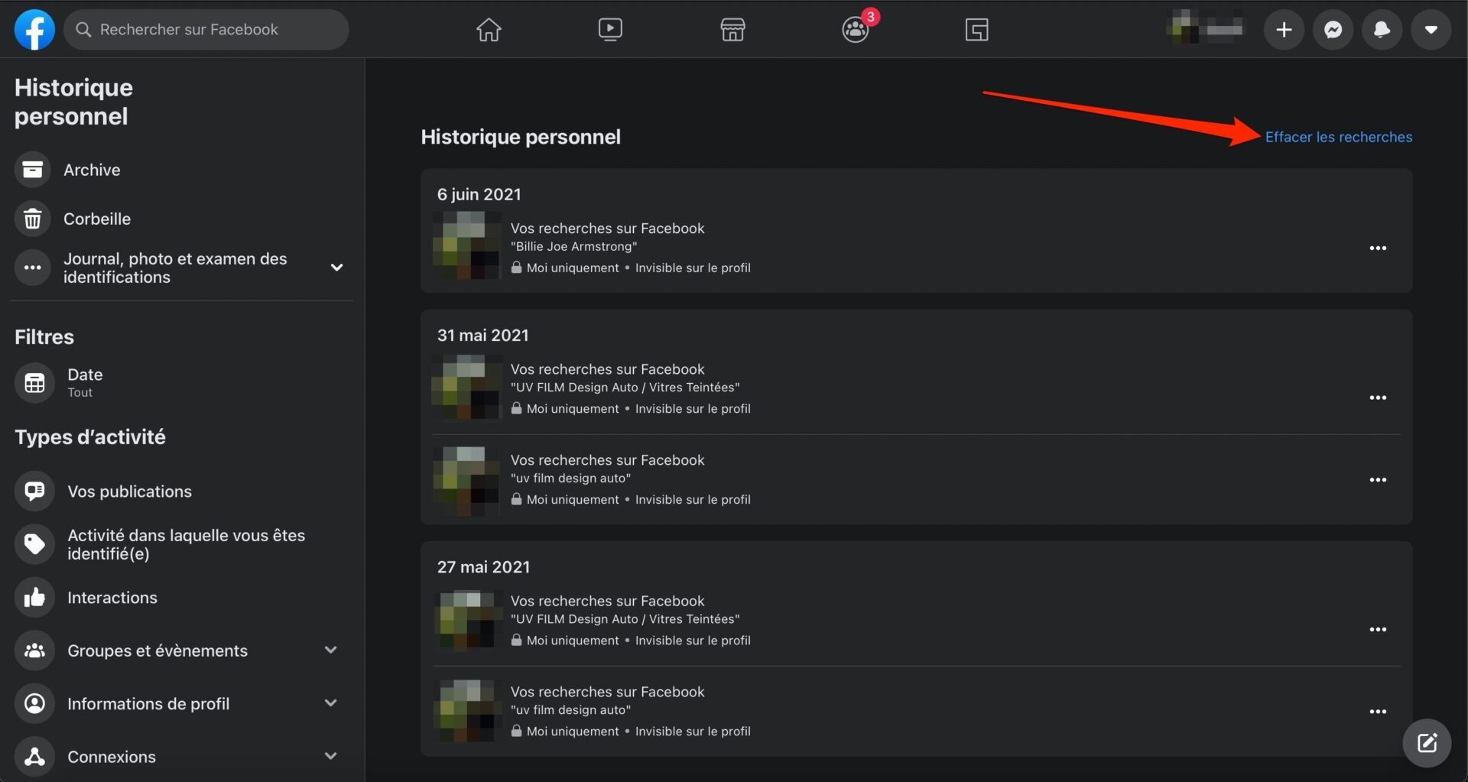Select Vos publications activity type
This screenshot has width=1468, height=782.
[x=181, y=491]
